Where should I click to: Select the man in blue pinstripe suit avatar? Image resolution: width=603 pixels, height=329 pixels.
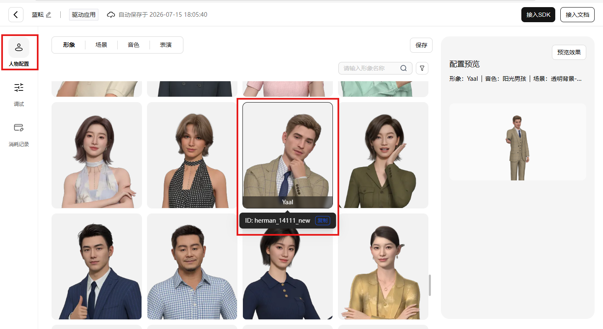(97, 267)
